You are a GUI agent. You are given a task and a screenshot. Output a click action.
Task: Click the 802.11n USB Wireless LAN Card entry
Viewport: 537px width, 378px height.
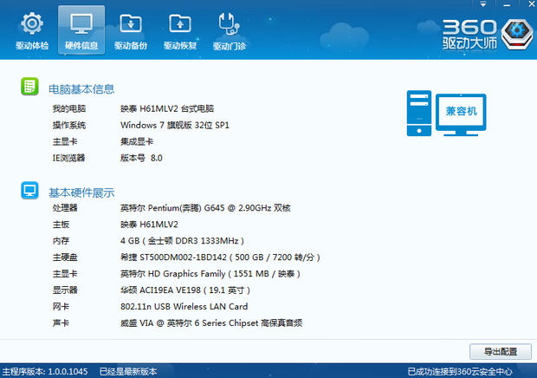coord(184,306)
